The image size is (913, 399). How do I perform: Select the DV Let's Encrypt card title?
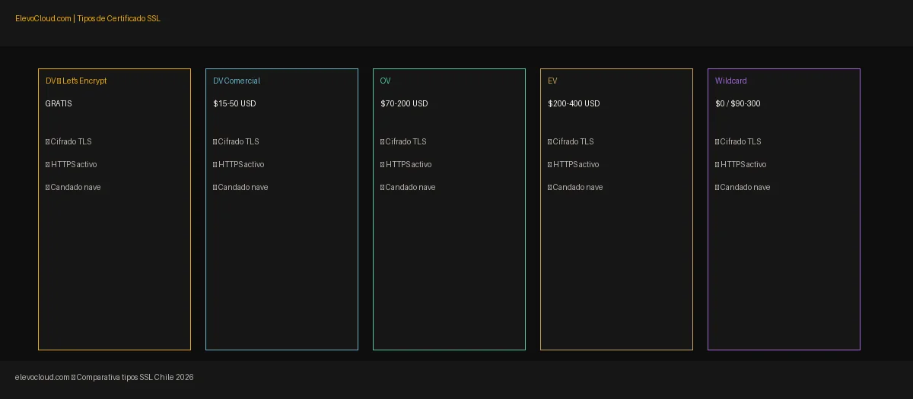[x=76, y=81]
